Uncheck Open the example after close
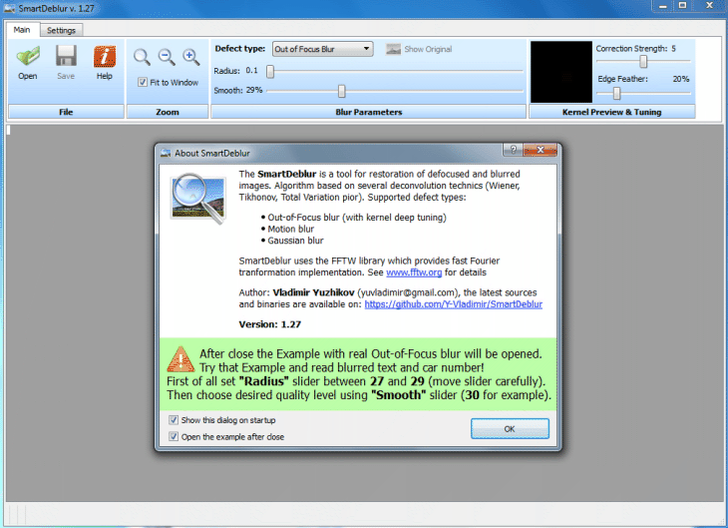This screenshot has width=728, height=528. [175, 436]
